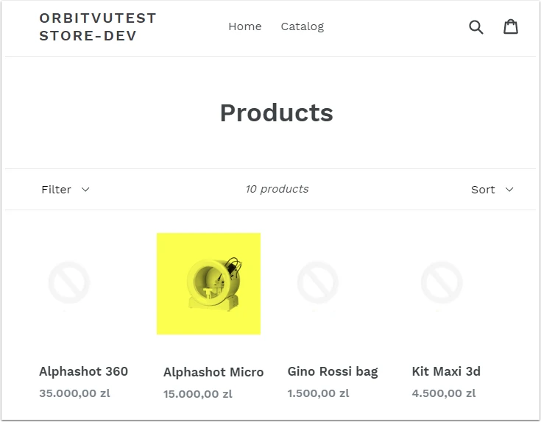Click the Alphashot 360 placeholder image
This screenshot has height=422, width=541.
pyautogui.click(x=69, y=282)
